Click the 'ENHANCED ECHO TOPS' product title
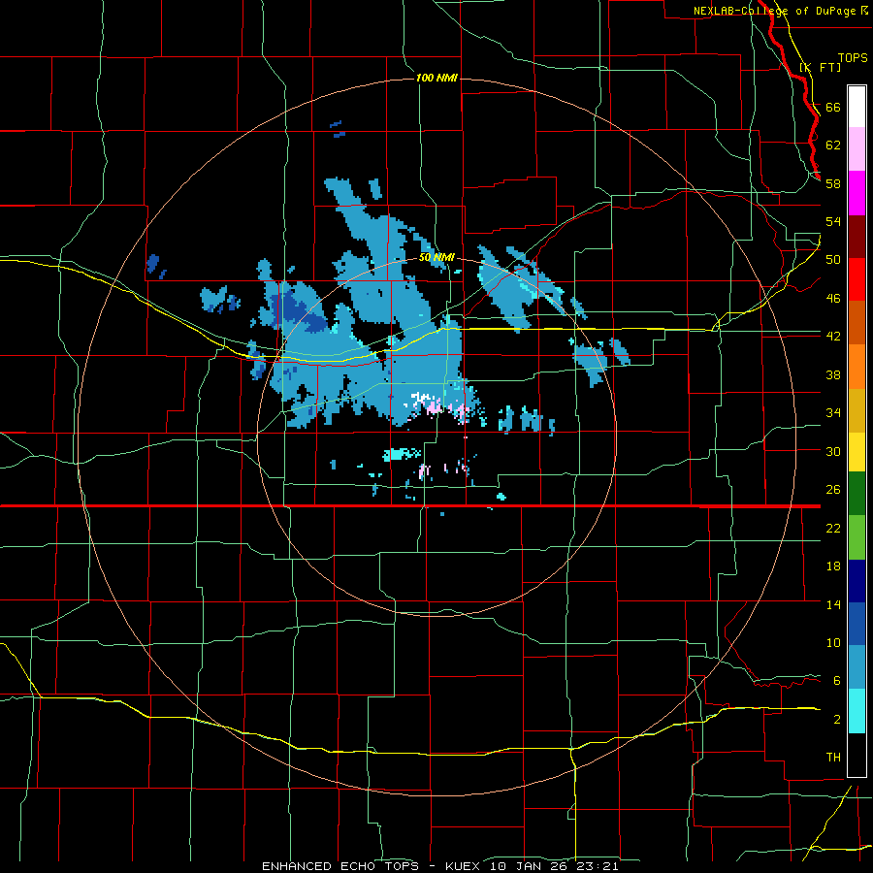This screenshot has width=873, height=873. (x=340, y=866)
